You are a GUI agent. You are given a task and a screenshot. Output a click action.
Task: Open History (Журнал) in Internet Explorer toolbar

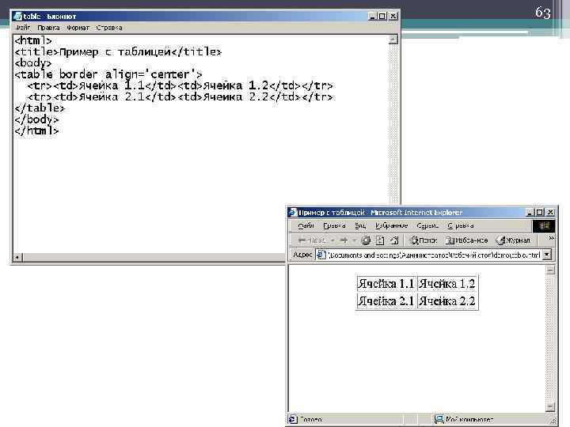point(513,240)
